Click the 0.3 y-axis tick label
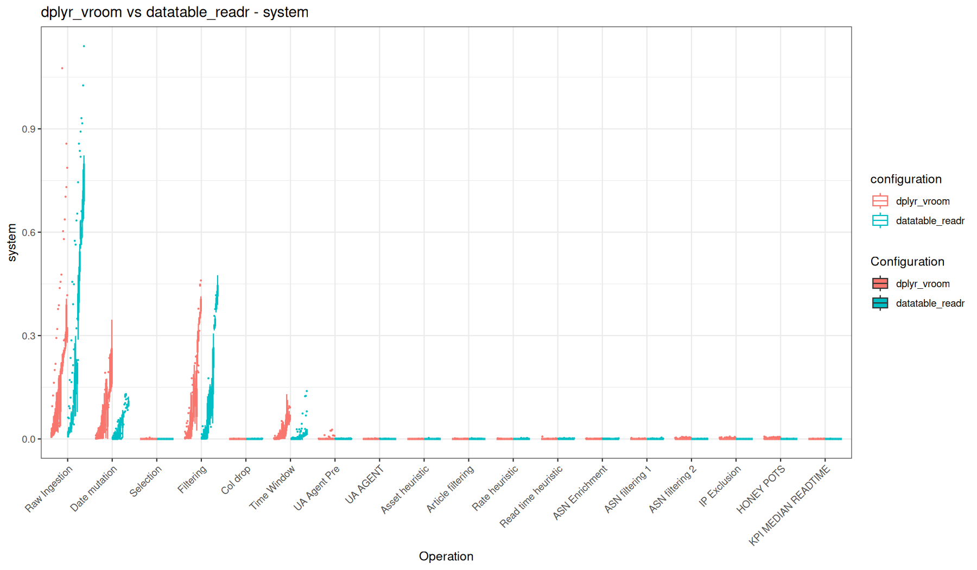977x570 pixels. pos(28,336)
